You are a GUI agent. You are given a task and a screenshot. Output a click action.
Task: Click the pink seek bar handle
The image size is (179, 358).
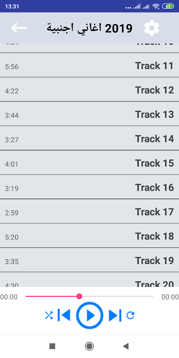(79, 296)
